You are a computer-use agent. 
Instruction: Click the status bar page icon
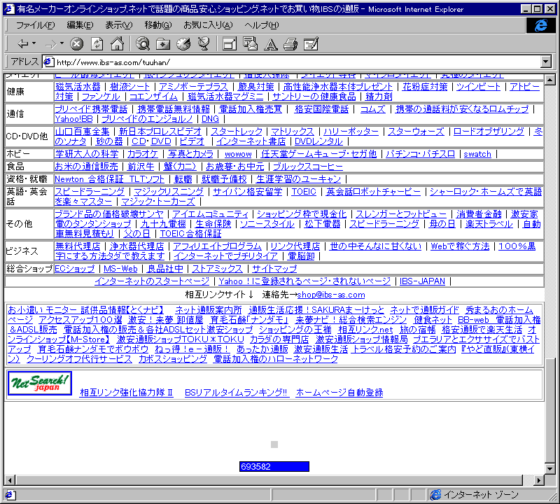tap(9, 495)
